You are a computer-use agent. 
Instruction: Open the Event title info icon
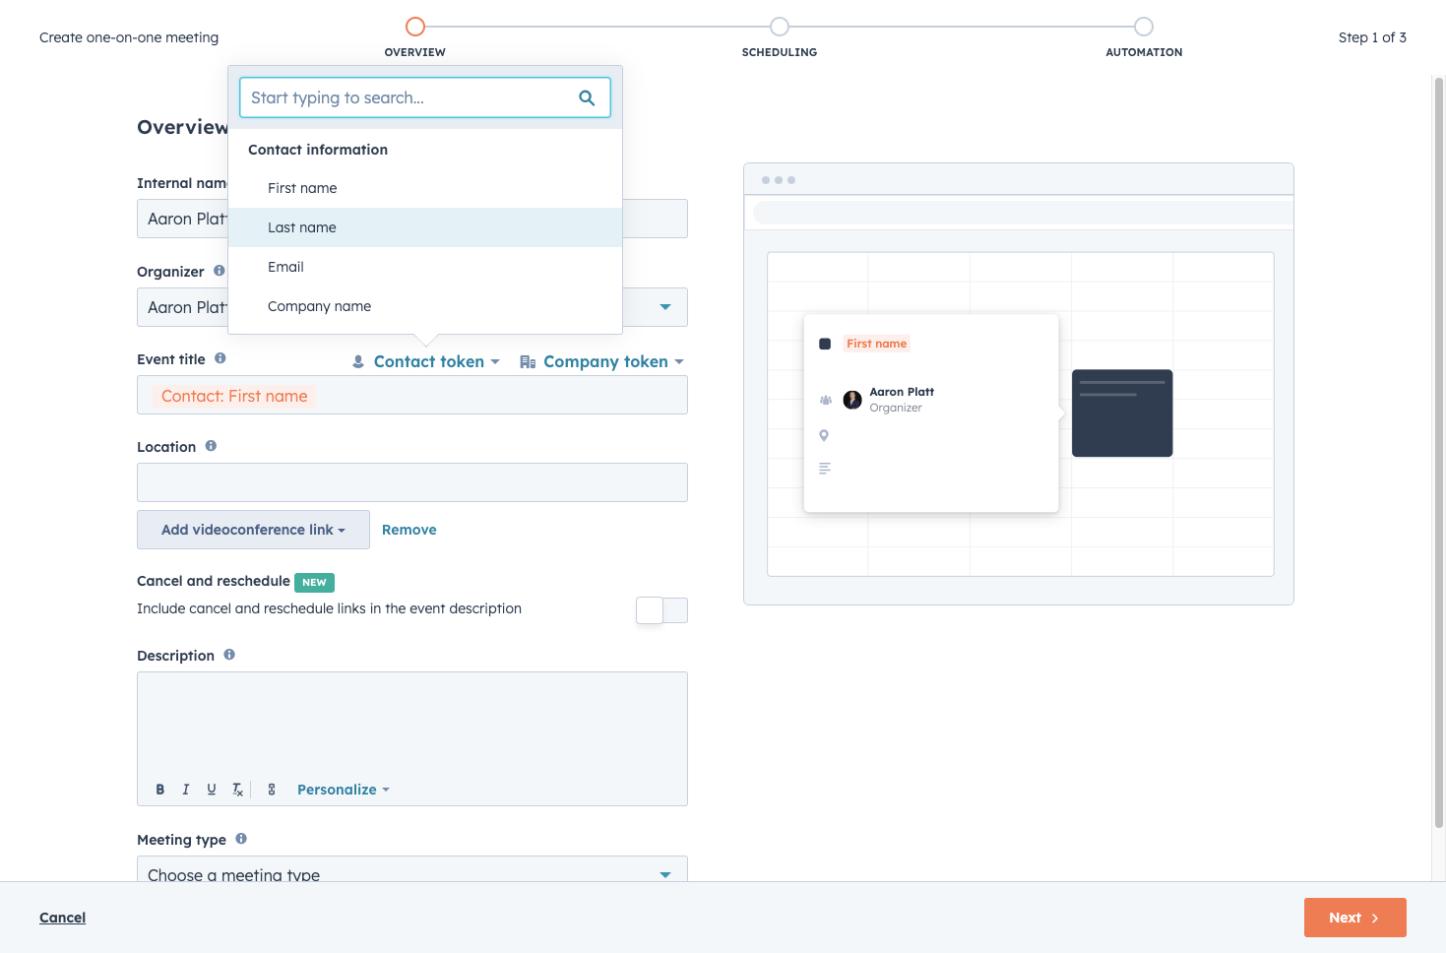click(x=220, y=358)
